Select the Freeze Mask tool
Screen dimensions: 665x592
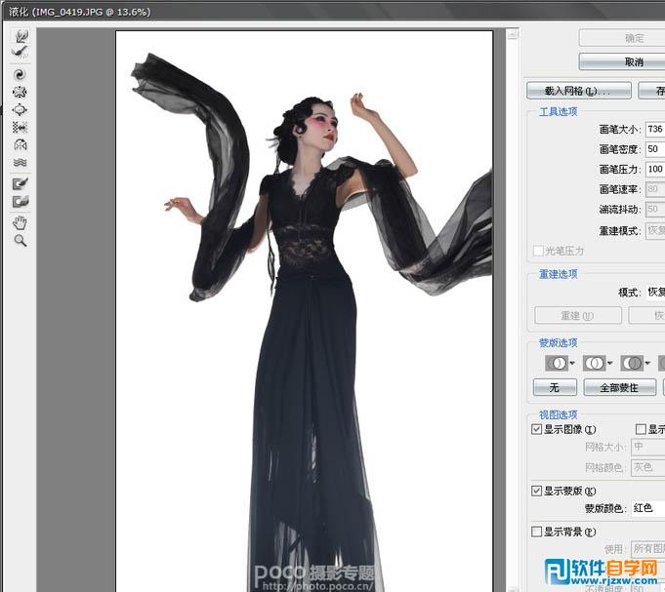pyautogui.click(x=21, y=183)
